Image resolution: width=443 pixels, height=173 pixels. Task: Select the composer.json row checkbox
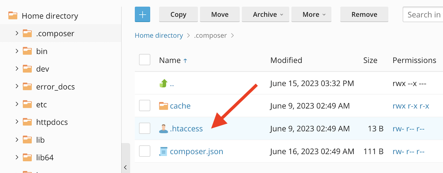coord(145,151)
